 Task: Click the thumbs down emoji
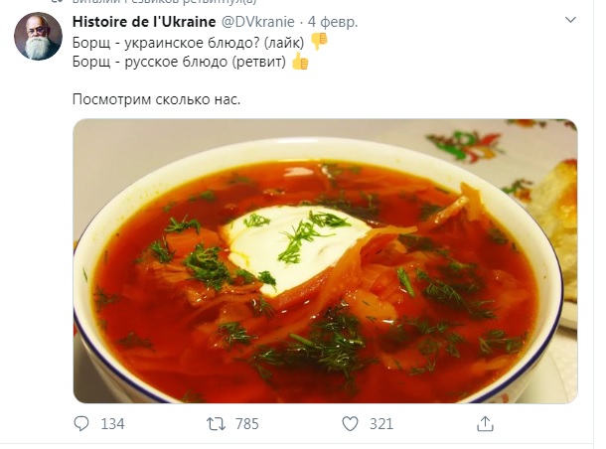(x=319, y=41)
